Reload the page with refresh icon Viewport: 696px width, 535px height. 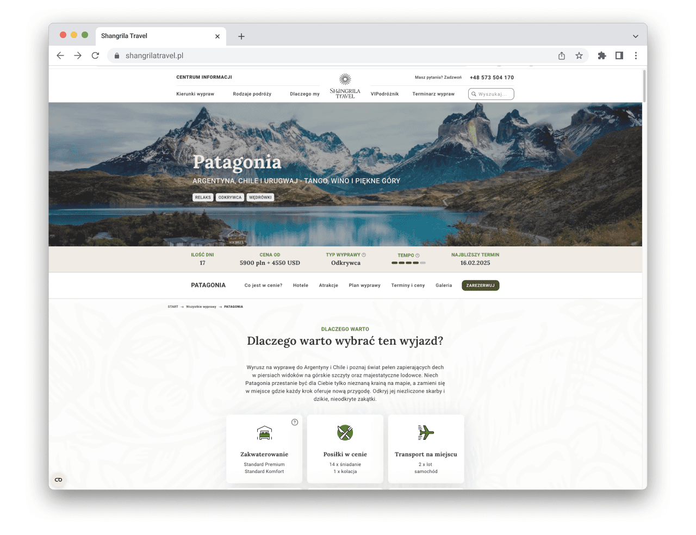point(95,55)
